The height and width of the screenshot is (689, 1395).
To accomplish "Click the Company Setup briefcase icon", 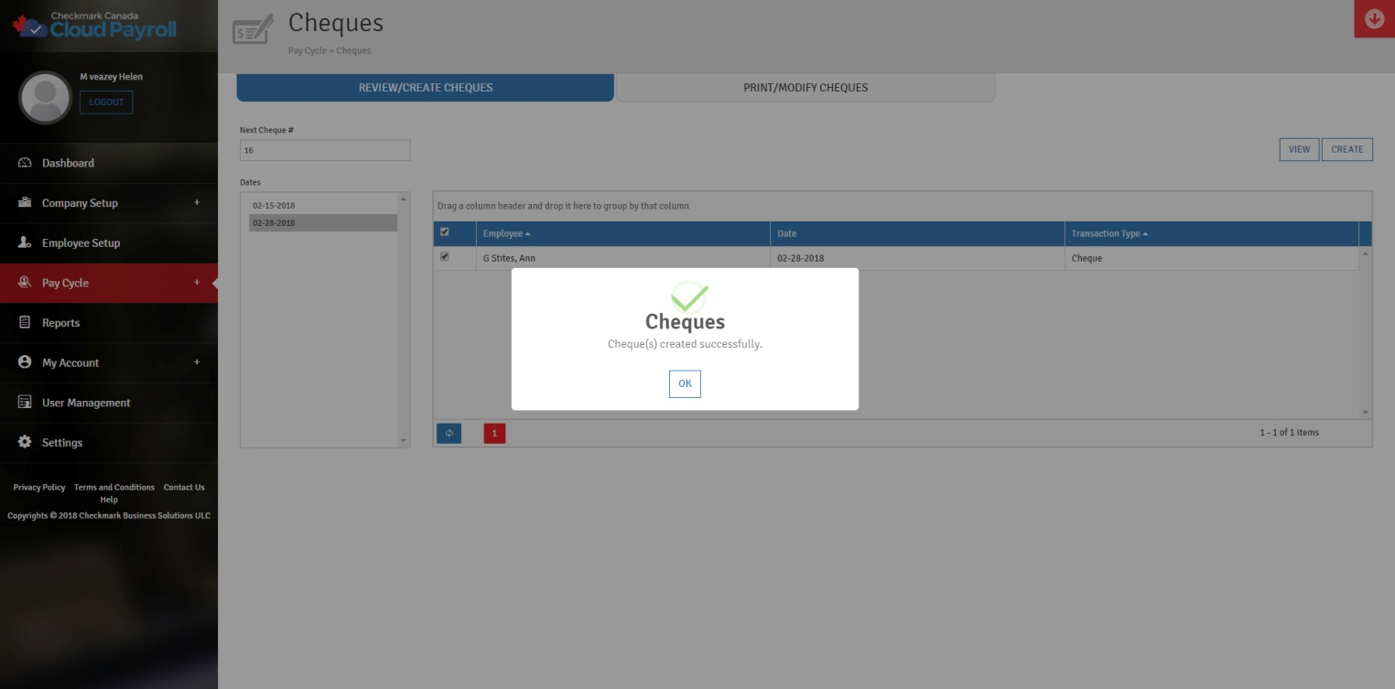I will [25, 203].
